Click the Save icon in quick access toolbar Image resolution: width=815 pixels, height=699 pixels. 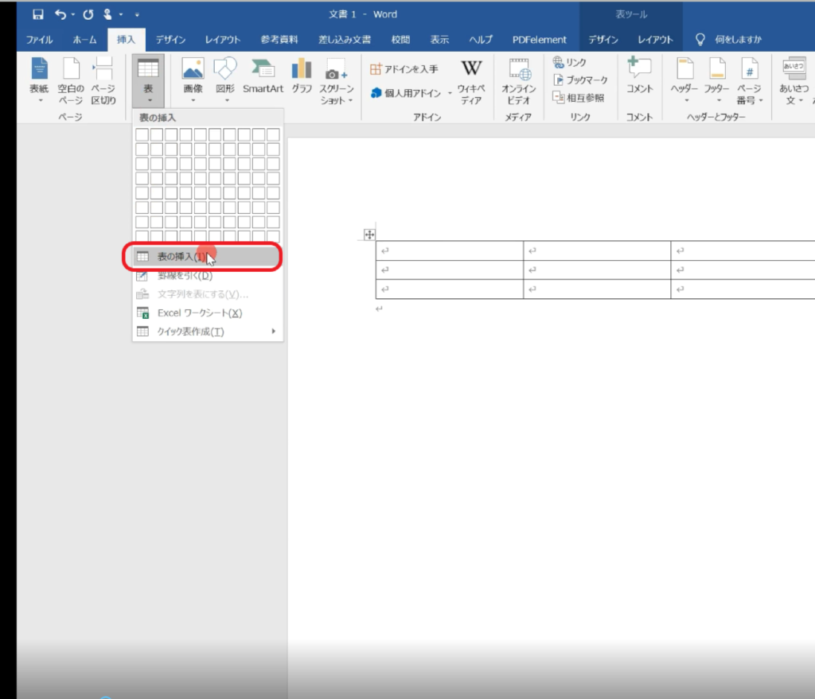(x=37, y=14)
